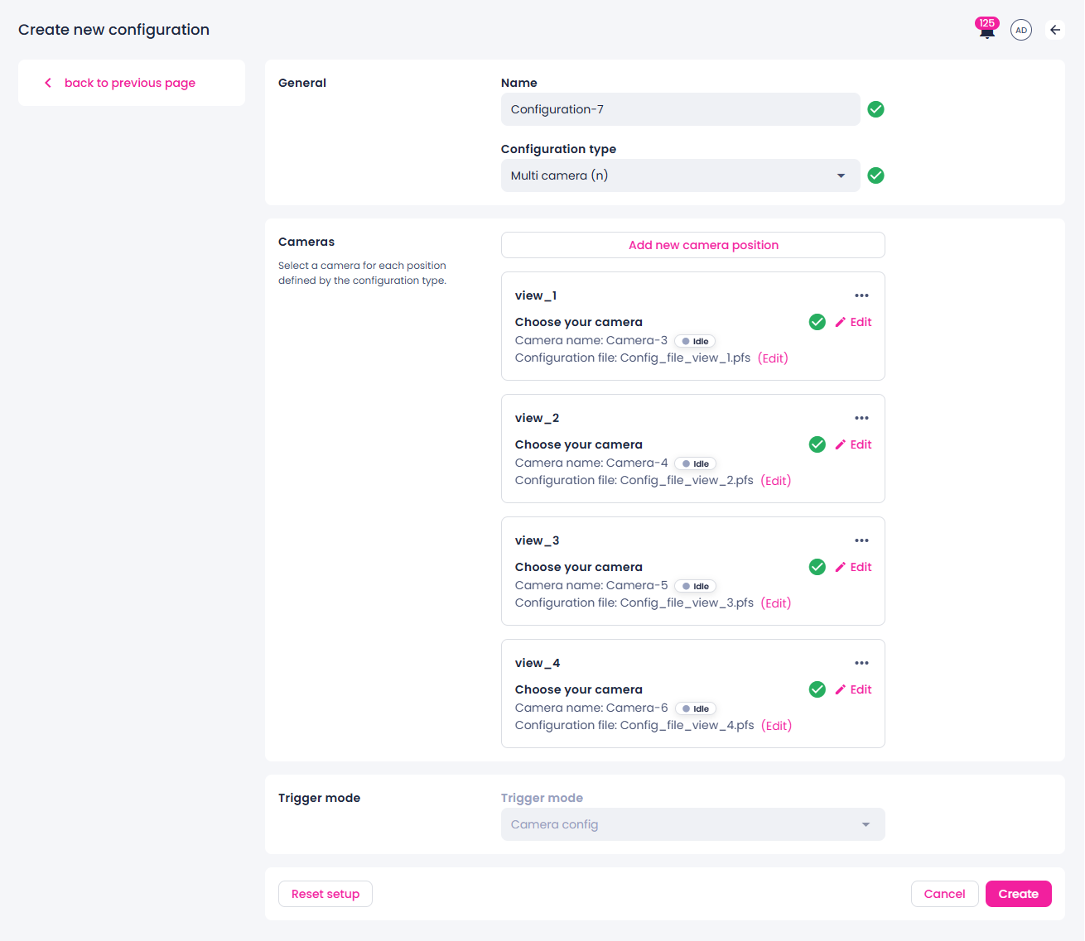
Task: Edit configuration file Config_file_view_4.pfs
Action: 777,726
